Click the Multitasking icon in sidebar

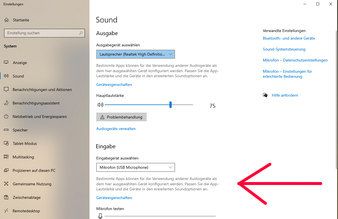[x=6, y=157]
